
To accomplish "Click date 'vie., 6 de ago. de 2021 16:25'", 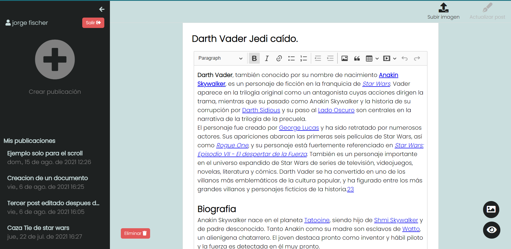I will coord(46,187).
